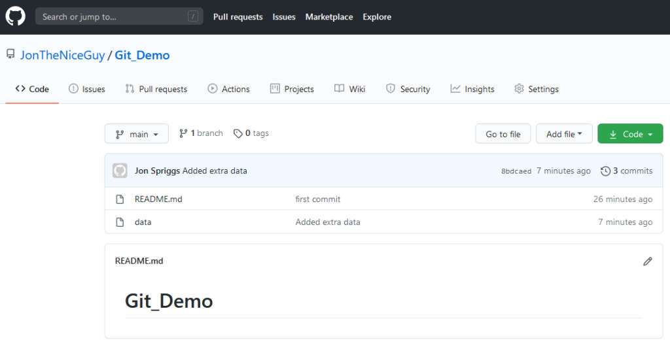Click the branch icon beside 1 branch
670x351 pixels.
183,133
